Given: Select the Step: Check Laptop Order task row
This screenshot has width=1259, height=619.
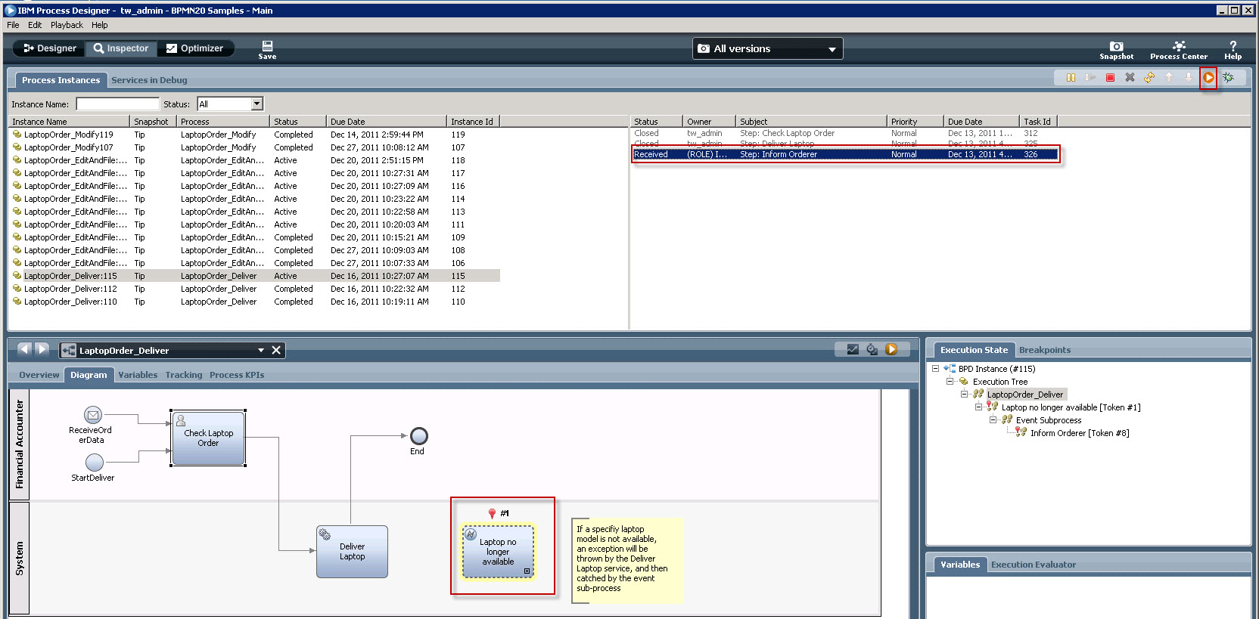Looking at the screenshot, I should point(844,133).
